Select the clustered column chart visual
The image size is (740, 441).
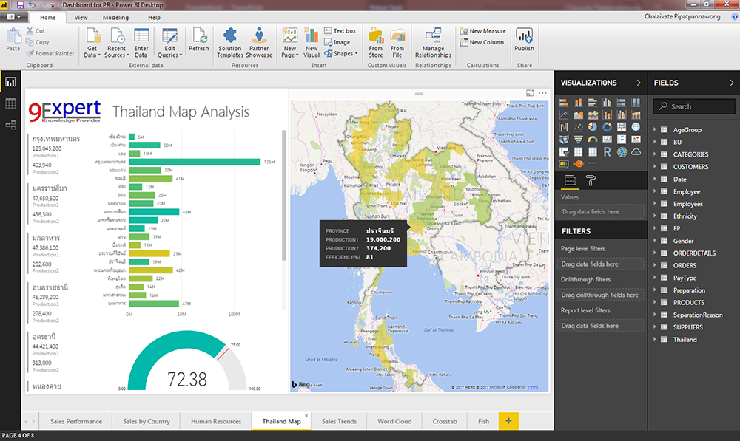pos(607,102)
